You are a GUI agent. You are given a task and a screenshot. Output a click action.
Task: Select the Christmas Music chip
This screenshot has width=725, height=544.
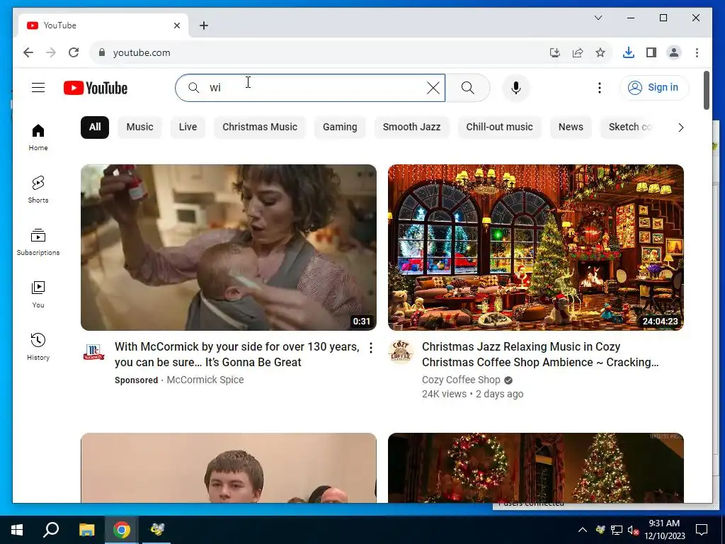pos(260,127)
